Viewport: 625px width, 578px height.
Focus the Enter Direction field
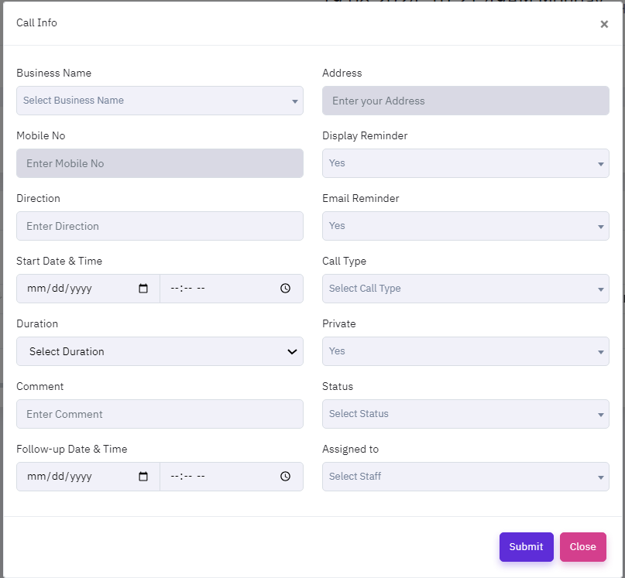tap(160, 226)
